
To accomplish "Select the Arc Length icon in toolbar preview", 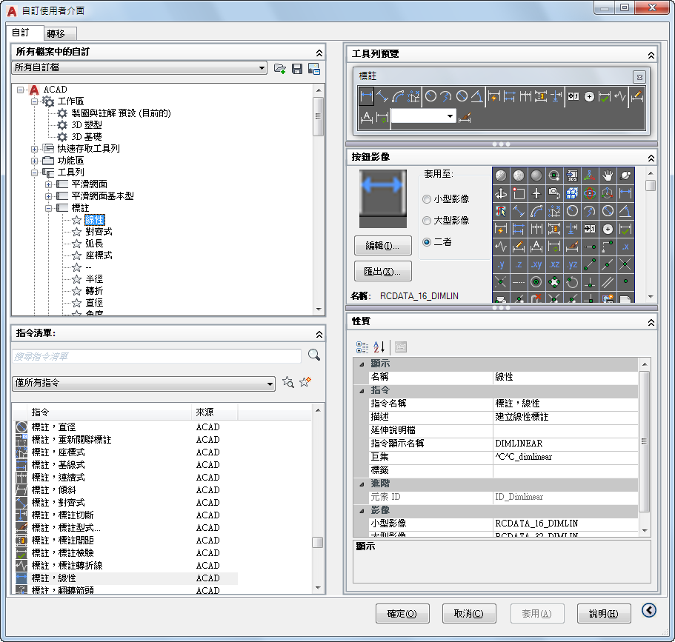I will pyautogui.click(x=398, y=96).
